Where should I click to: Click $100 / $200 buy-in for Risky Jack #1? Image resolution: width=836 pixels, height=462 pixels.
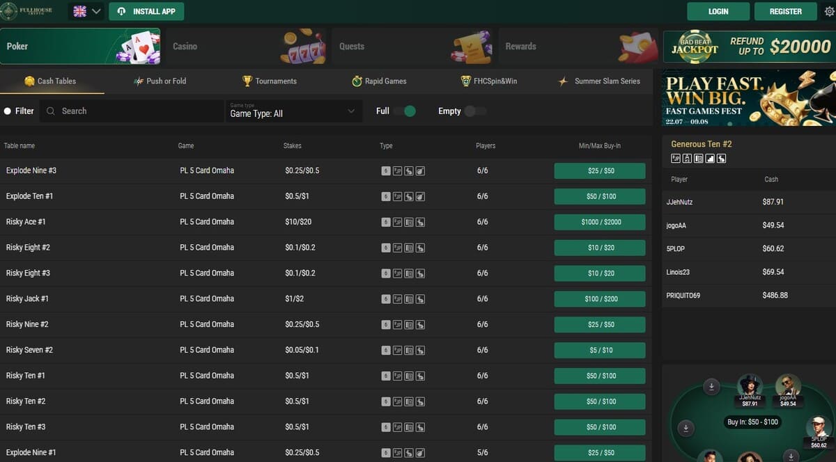600,299
